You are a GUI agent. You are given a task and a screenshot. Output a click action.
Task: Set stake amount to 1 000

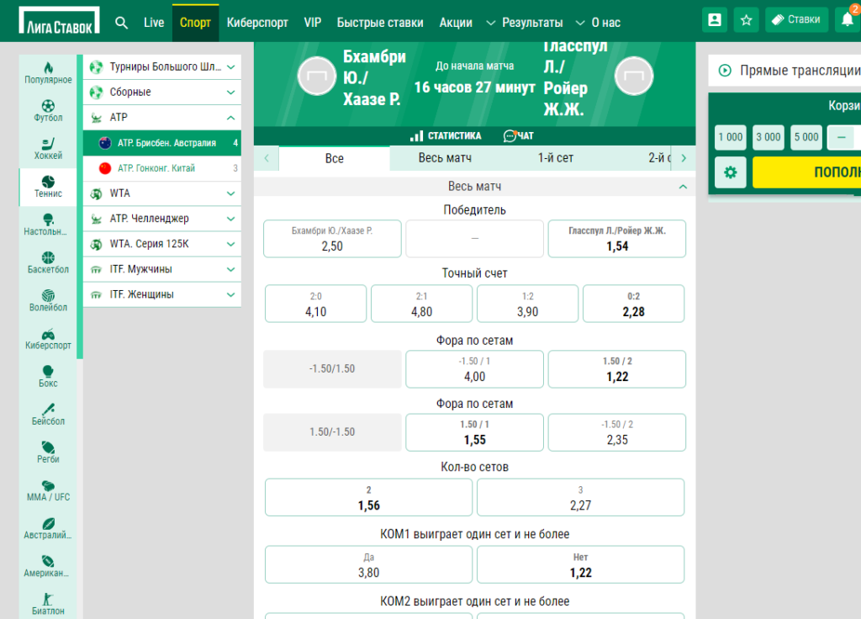[731, 137]
